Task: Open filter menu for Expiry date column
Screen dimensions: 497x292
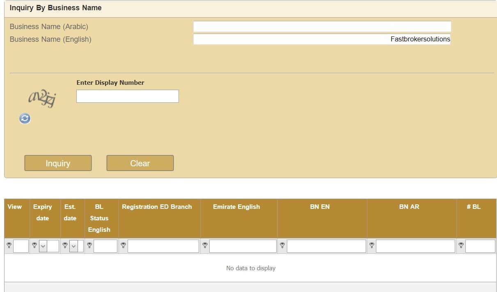Action: [x=34, y=246]
